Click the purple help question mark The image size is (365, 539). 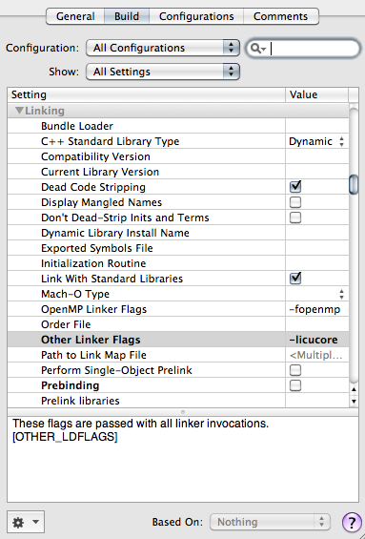coord(352,522)
